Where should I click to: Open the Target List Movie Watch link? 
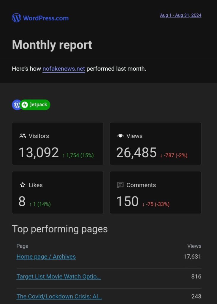58,276
